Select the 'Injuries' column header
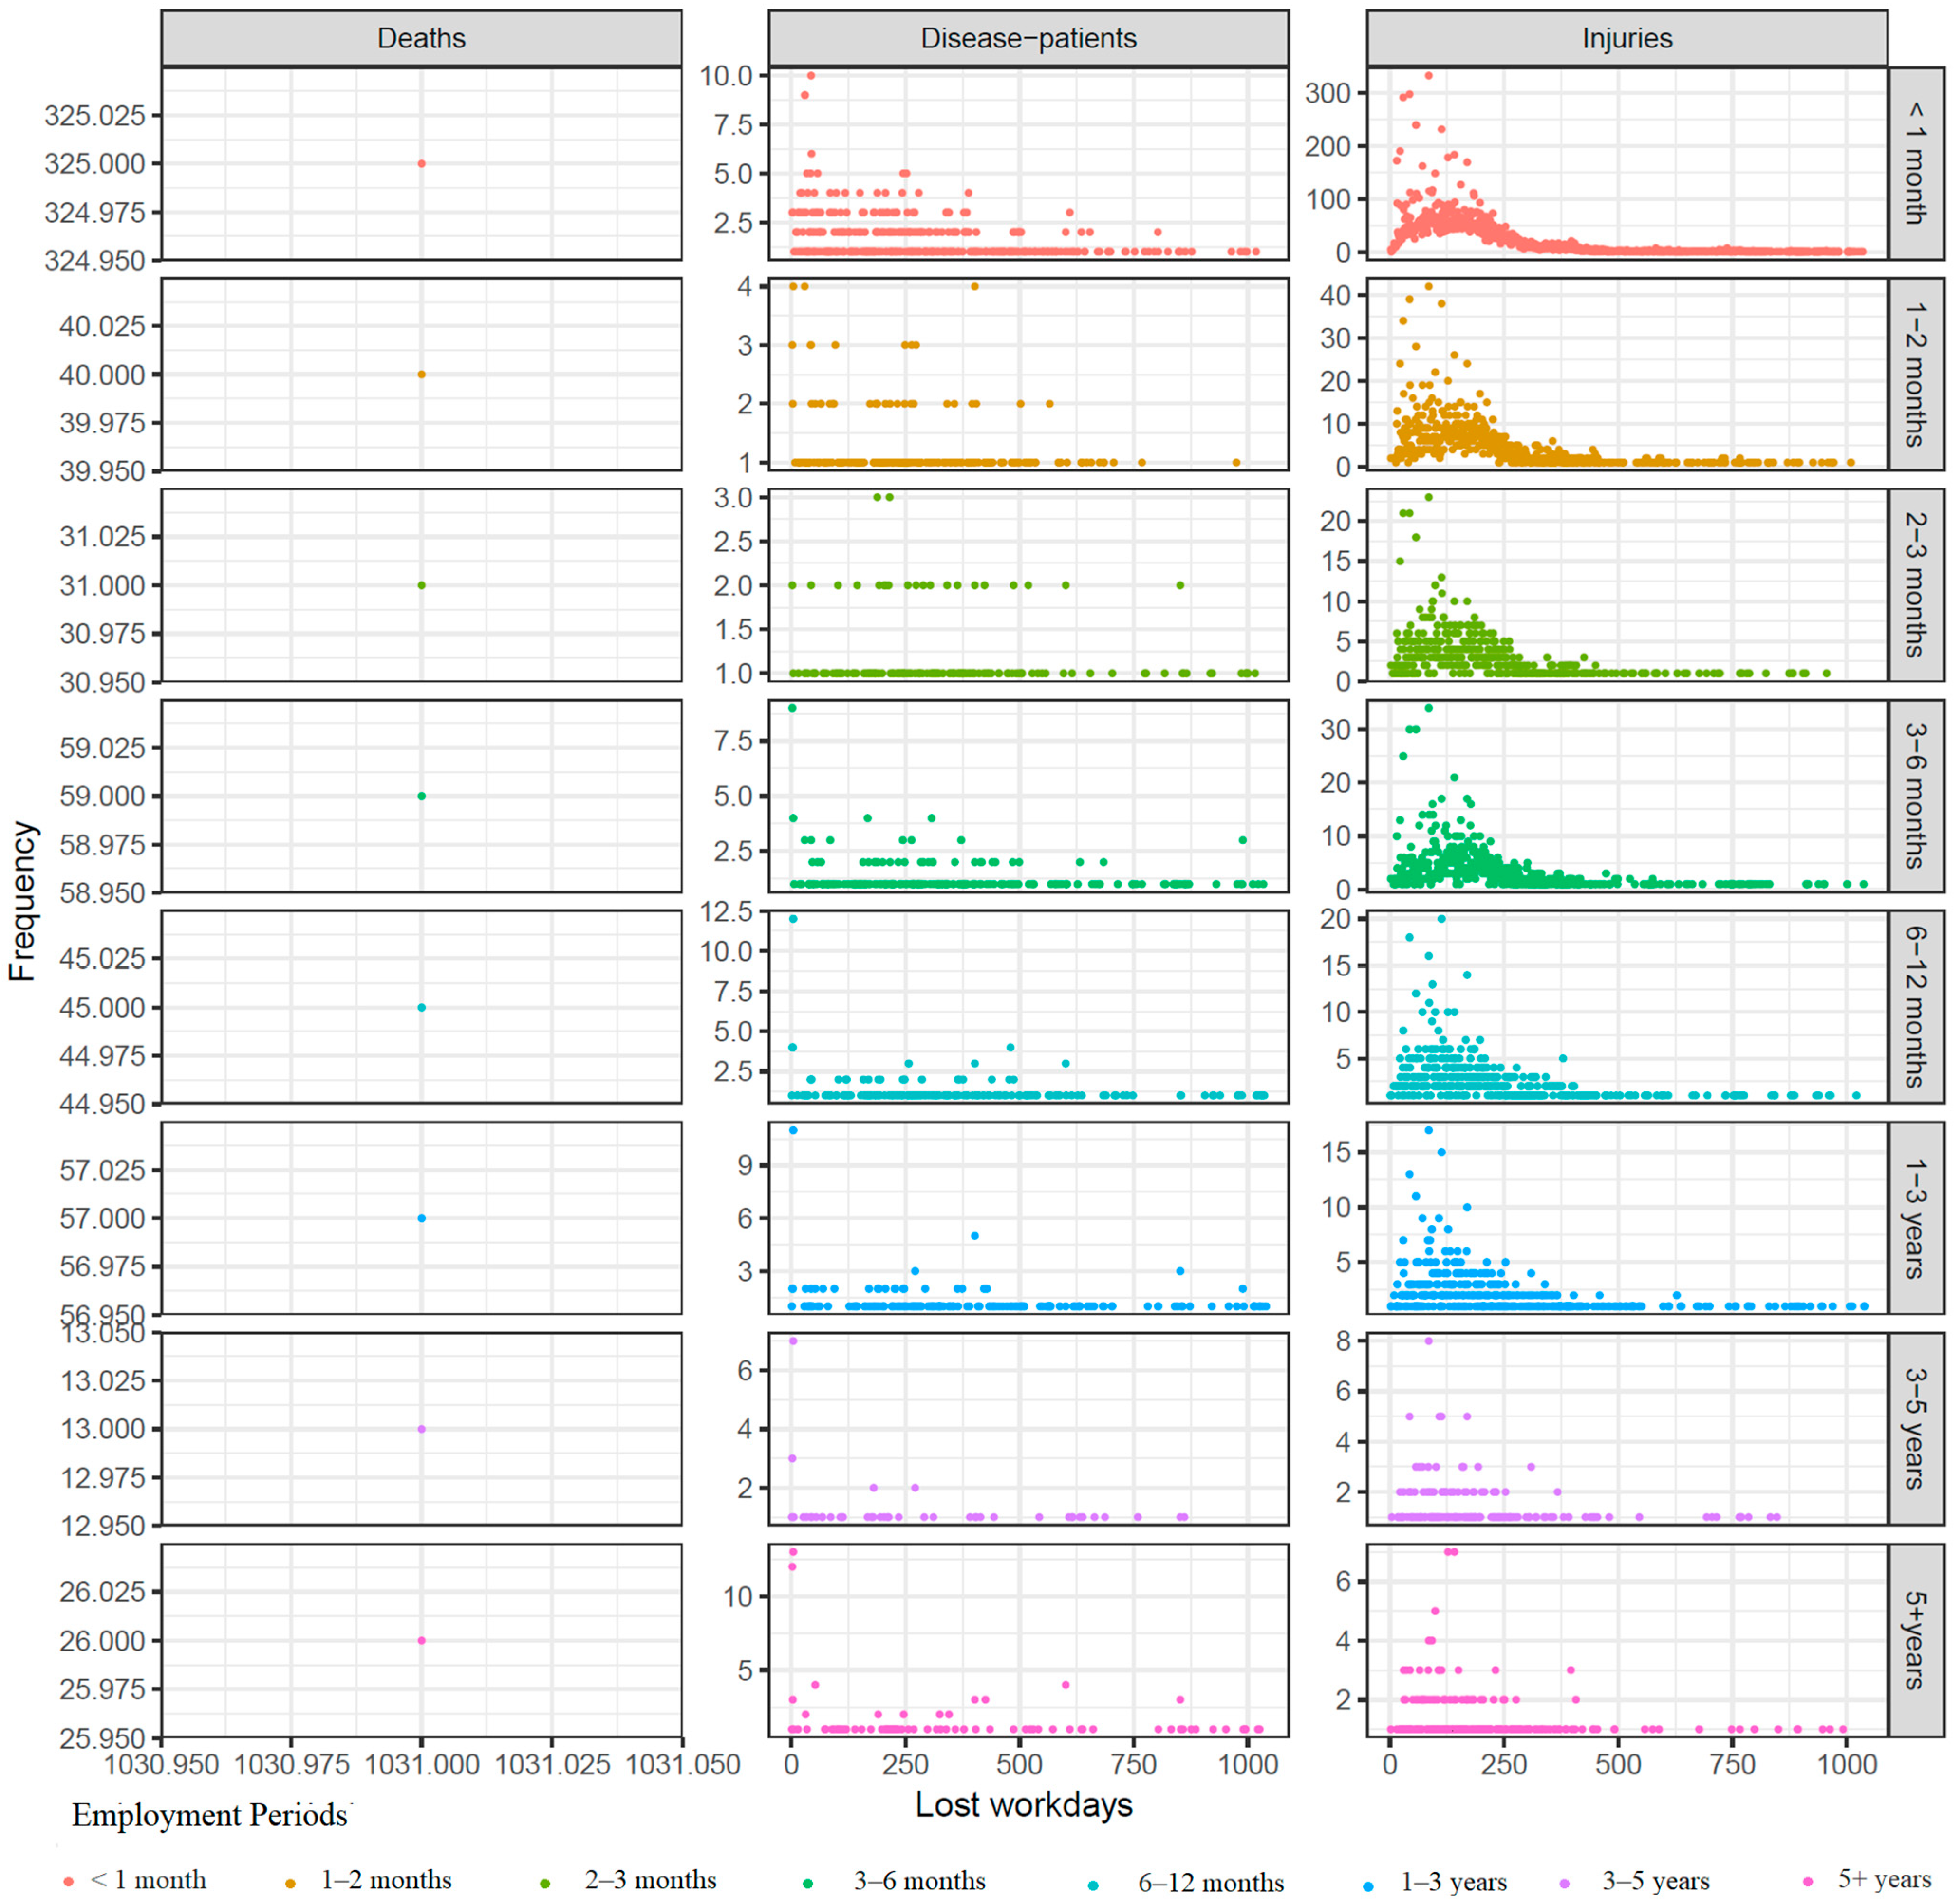 tap(1627, 38)
